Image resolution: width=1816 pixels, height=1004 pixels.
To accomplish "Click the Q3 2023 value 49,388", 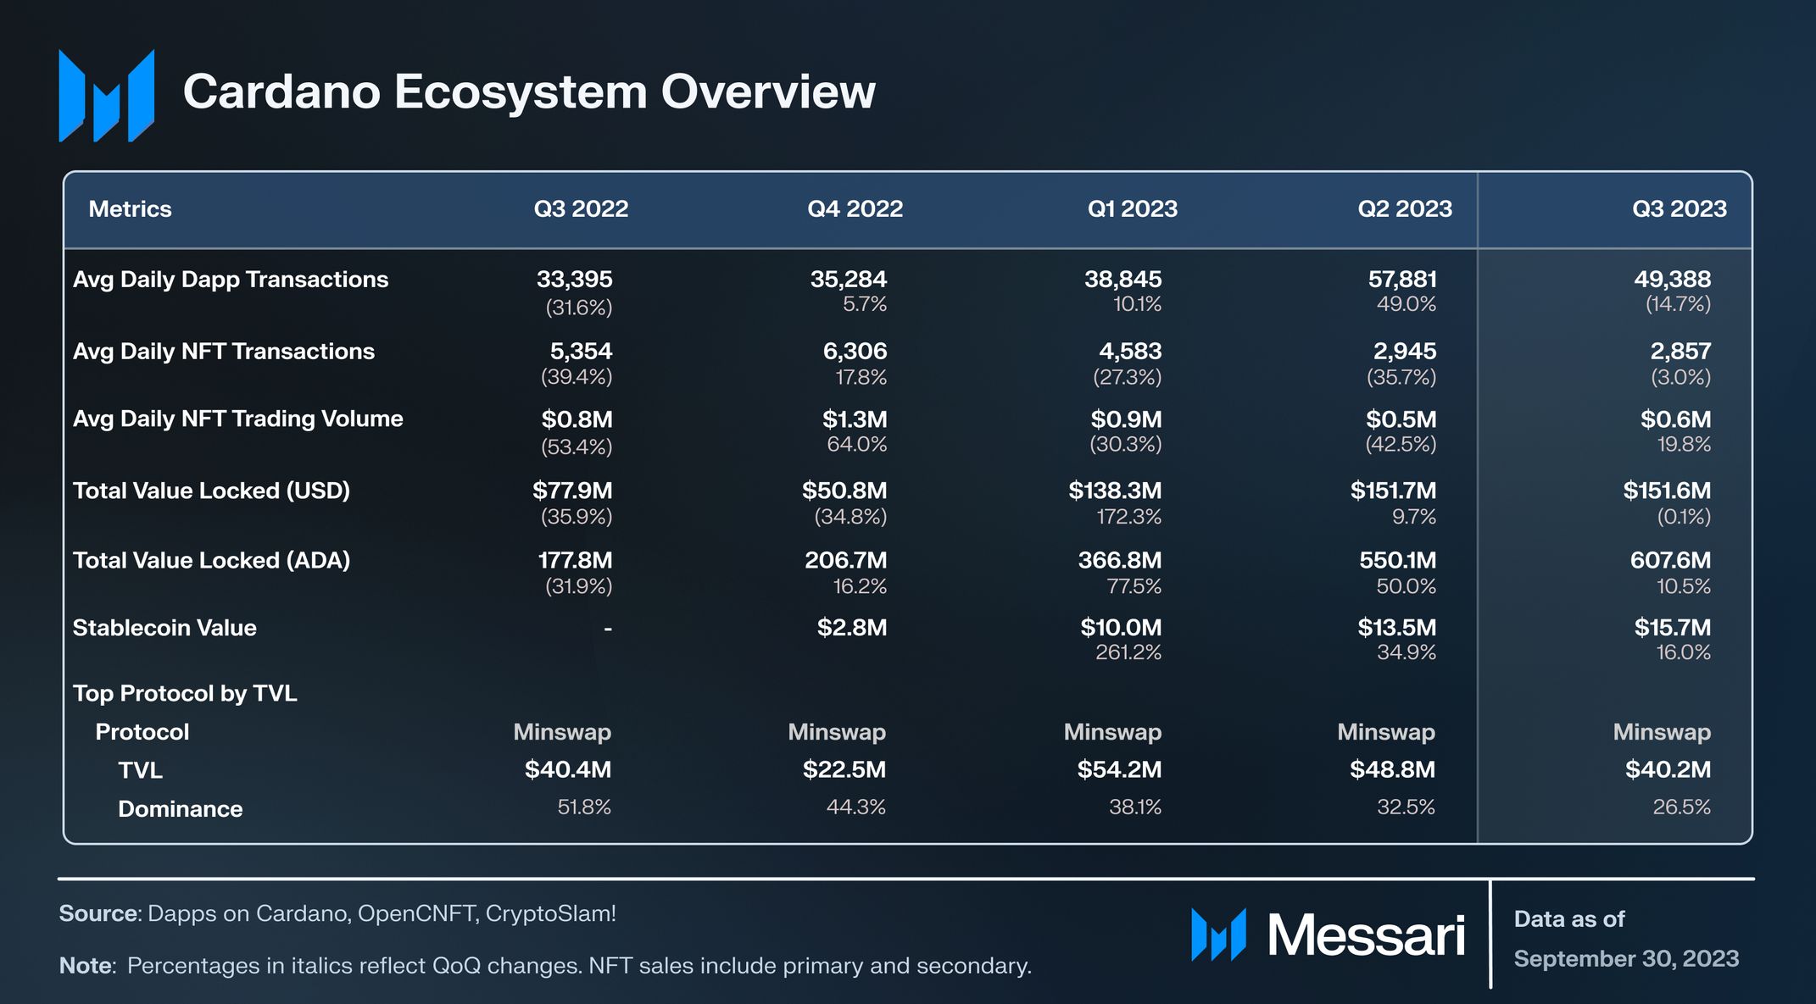I will (1672, 279).
